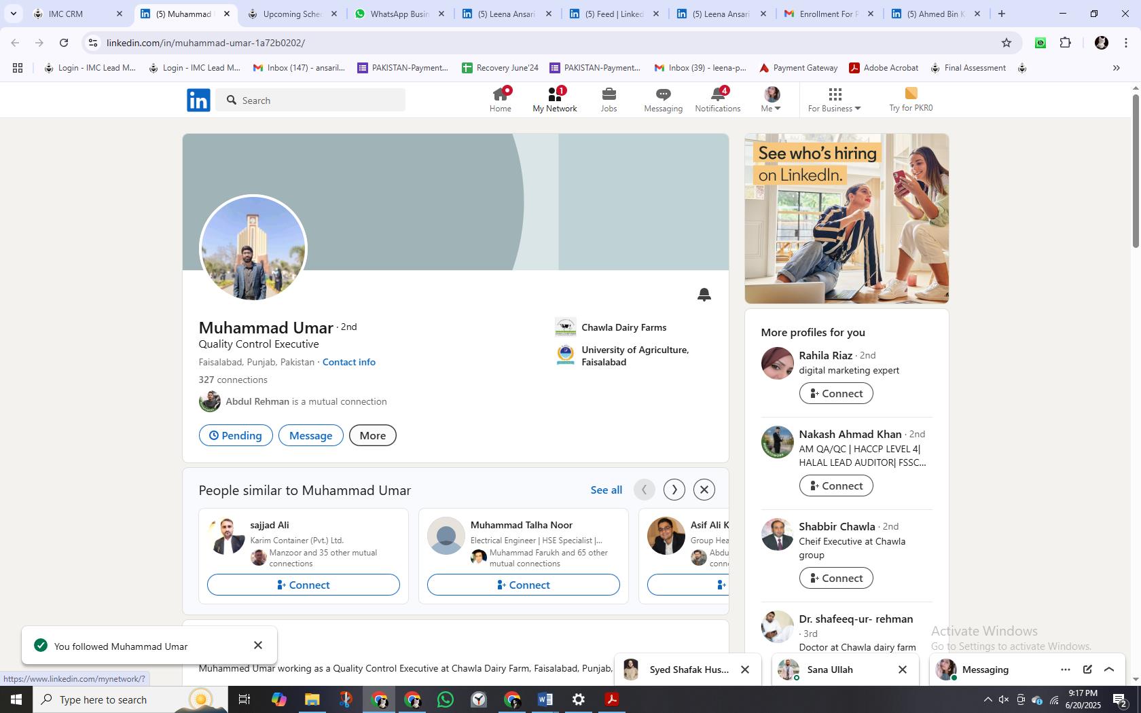Connect with Nakash Ahmad Khan
This screenshot has width=1141, height=713.
point(836,486)
